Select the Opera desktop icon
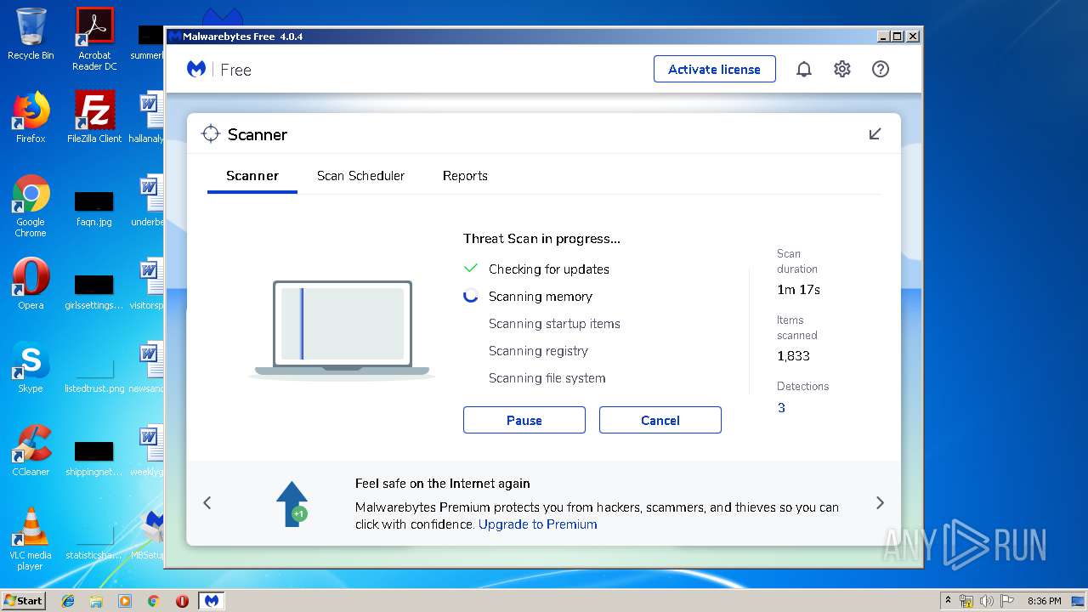Image resolution: width=1088 pixels, height=612 pixels. [x=31, y=283]
